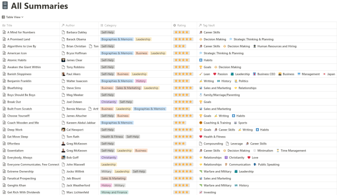Click page icon beside Compounding tag
Viewport: 337px width, 195px height.
click(201, 144)
